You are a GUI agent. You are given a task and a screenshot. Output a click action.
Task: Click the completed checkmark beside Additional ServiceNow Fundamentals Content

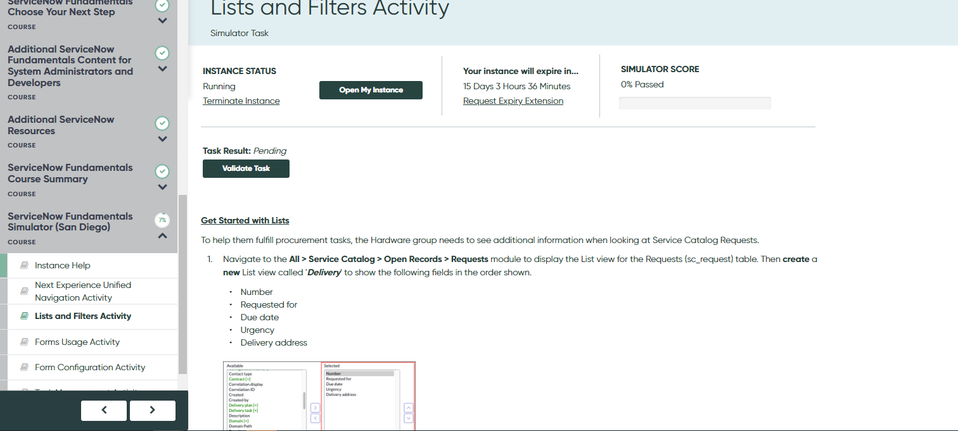162,53
